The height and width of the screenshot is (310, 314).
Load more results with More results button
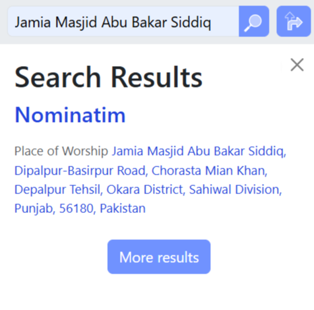[x=159, y=257]
